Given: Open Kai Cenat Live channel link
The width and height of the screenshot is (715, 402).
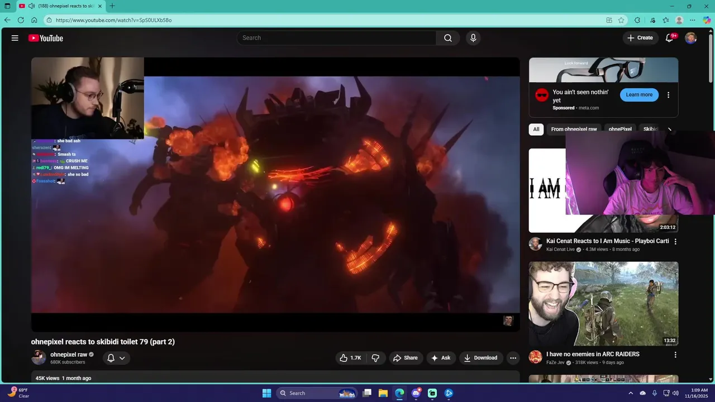Looking at the screenshot, I should (560, 250).
